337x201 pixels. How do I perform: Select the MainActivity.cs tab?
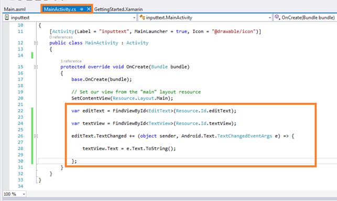click(x=60, y=9)
